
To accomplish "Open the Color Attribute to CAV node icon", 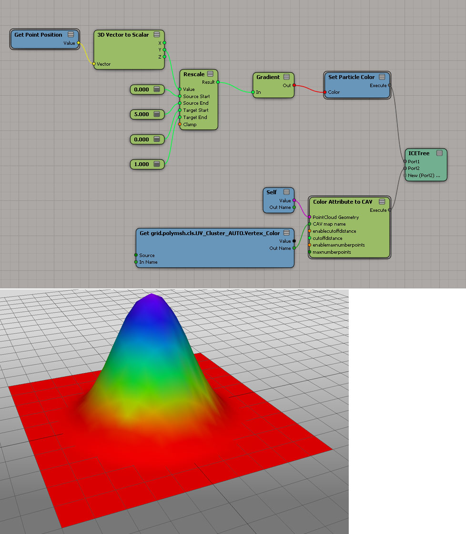I will pyautogui.click(x=382, y=202).
